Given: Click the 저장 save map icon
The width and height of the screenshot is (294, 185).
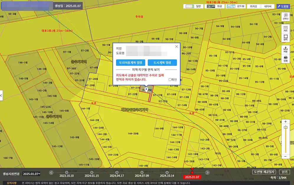Looking at the screenshot, I should tap(285, 49).
